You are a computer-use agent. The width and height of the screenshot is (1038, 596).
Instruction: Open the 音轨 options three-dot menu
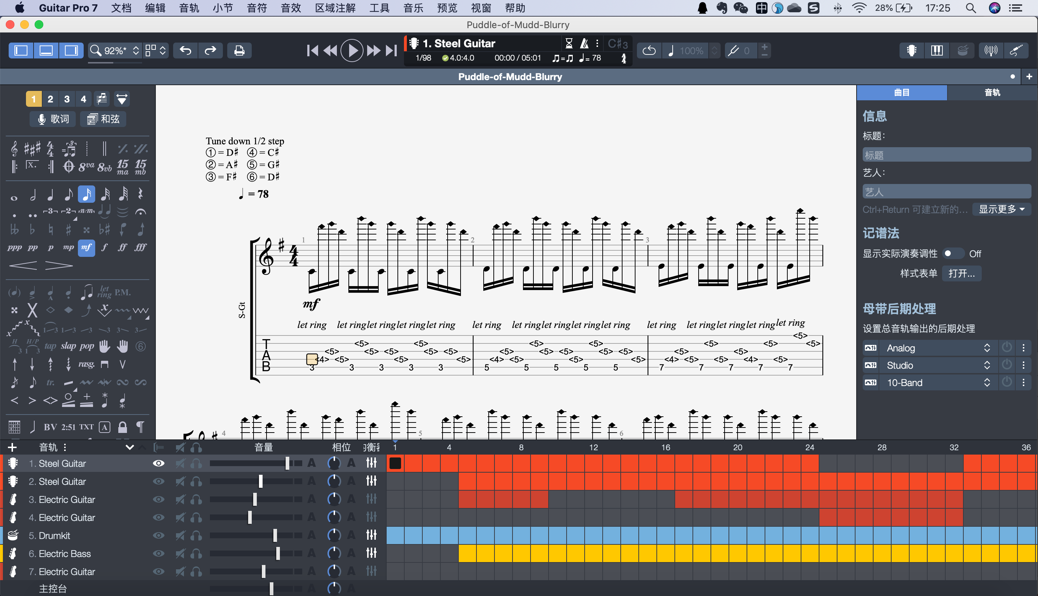(x=65, y=447)
